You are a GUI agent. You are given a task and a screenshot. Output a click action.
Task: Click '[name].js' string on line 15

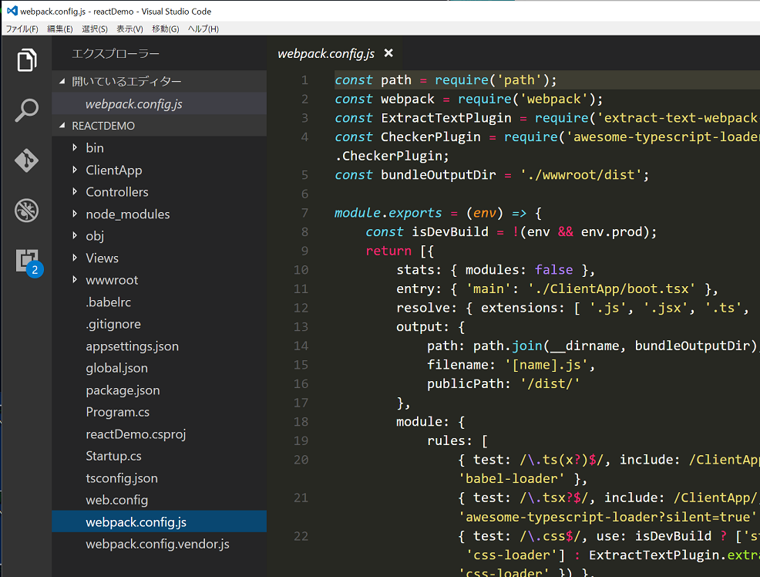coord(546,365)
